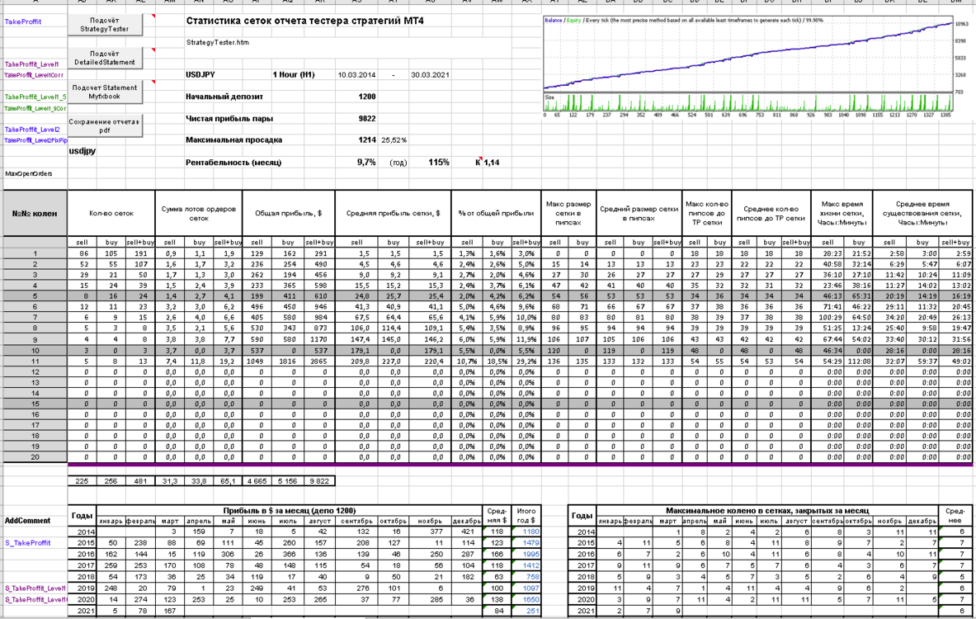Select the TakeProffit_Level1Corr label
Image resolution: width=976 pixels, height=619 pixels.
[34, 75]
